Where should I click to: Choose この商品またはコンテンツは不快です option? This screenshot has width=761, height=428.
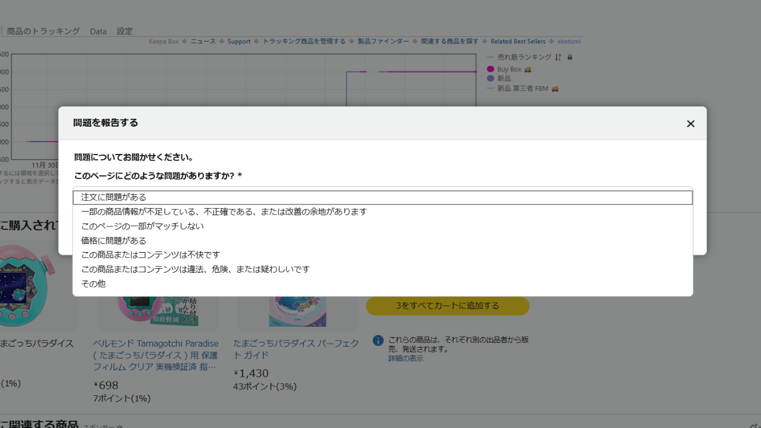pyautogui.click(x=150, y=255)
